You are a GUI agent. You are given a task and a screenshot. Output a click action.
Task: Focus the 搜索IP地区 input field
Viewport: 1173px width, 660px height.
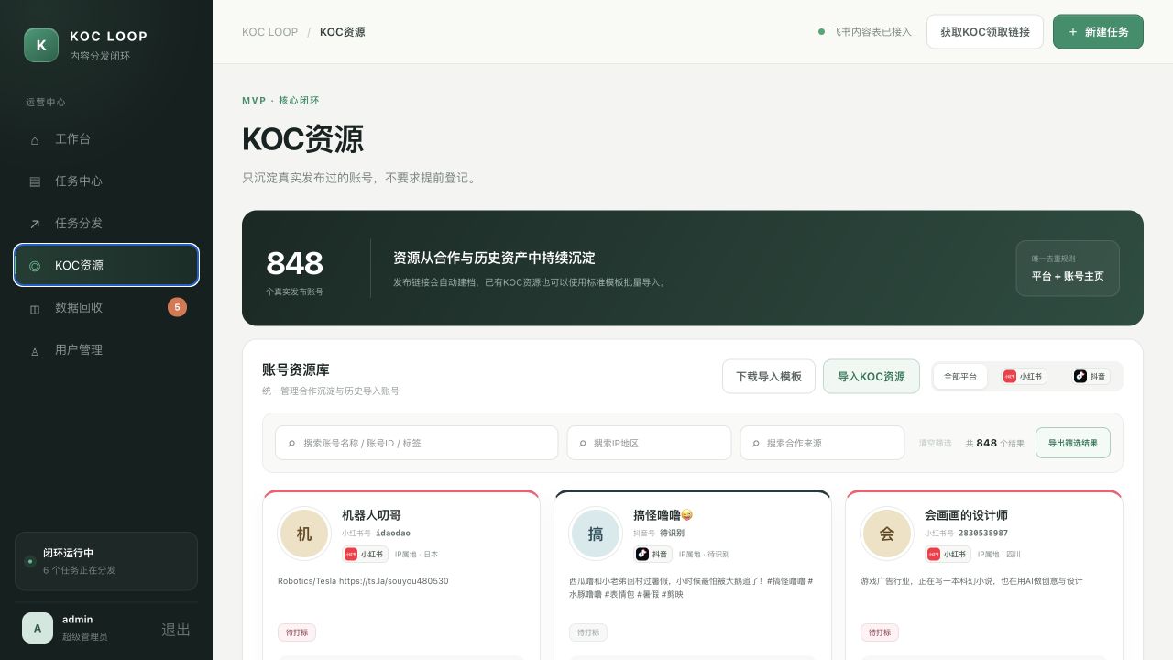pos(649,443)
